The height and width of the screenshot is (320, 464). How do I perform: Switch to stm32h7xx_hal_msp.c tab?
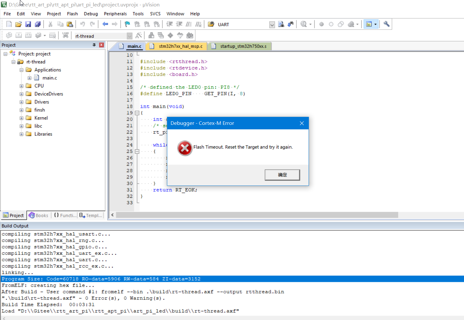[x=177, y=46]
